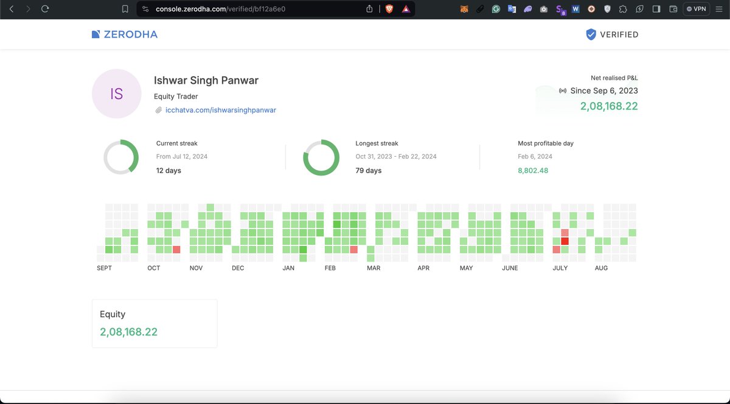Toggle the browser sidebar panel icon

656,9
